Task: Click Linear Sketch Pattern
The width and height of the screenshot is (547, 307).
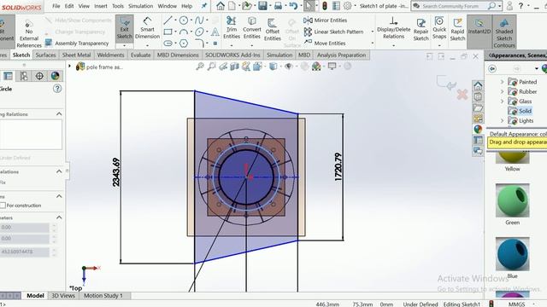Action: pyautogui.click(x=333, y=32)
